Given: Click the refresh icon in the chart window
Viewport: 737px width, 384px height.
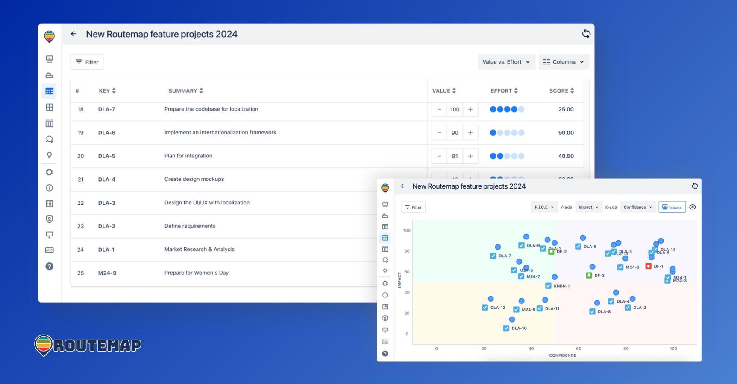Looking at the screenshot, I should [694, 186].
